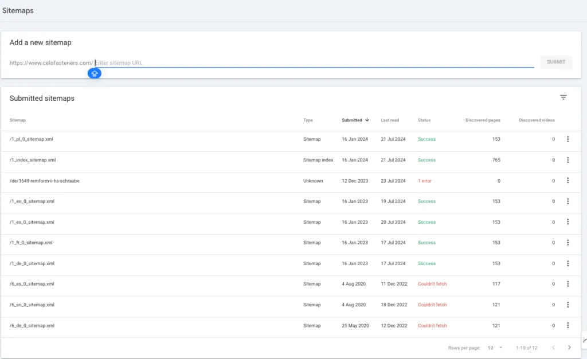This screenshot has height=359, width=587.
Task: Open more options for /1_en_0_sitemap.xml row
Action: pyautogui.click(x=568, y=201)
